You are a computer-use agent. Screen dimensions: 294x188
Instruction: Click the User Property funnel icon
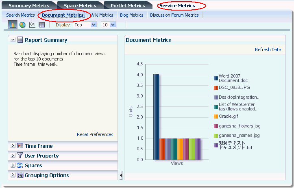point(20,156)
